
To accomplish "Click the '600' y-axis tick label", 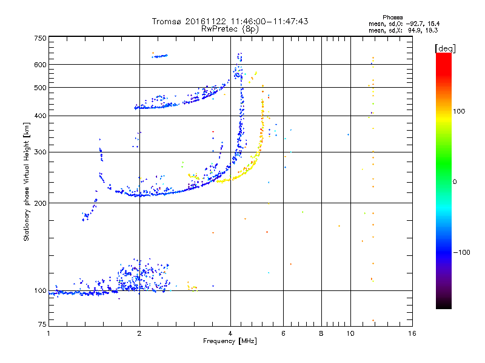I will point(40,65).
